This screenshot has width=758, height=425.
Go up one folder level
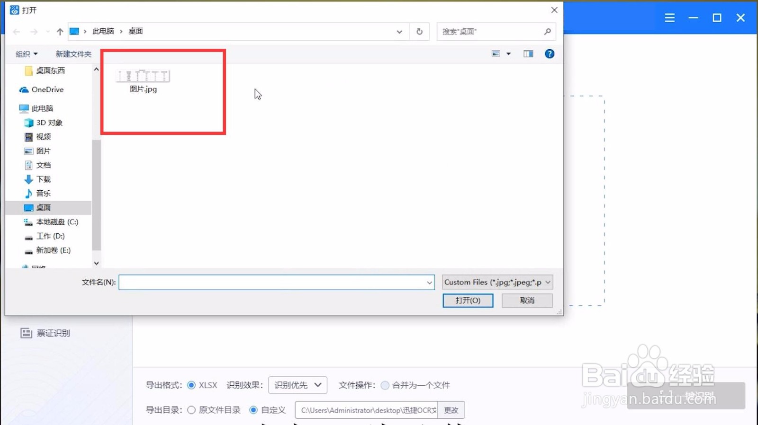click(x=60, y=32)
